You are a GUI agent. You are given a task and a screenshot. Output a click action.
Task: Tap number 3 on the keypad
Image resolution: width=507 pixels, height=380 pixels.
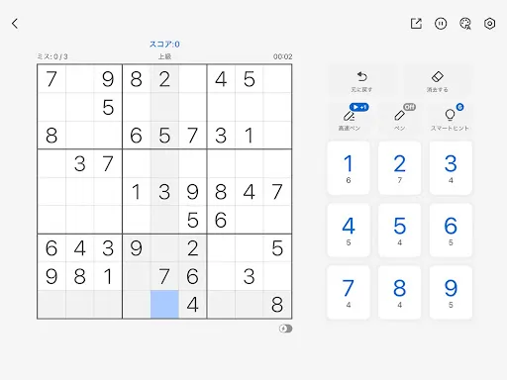[451, 168]
